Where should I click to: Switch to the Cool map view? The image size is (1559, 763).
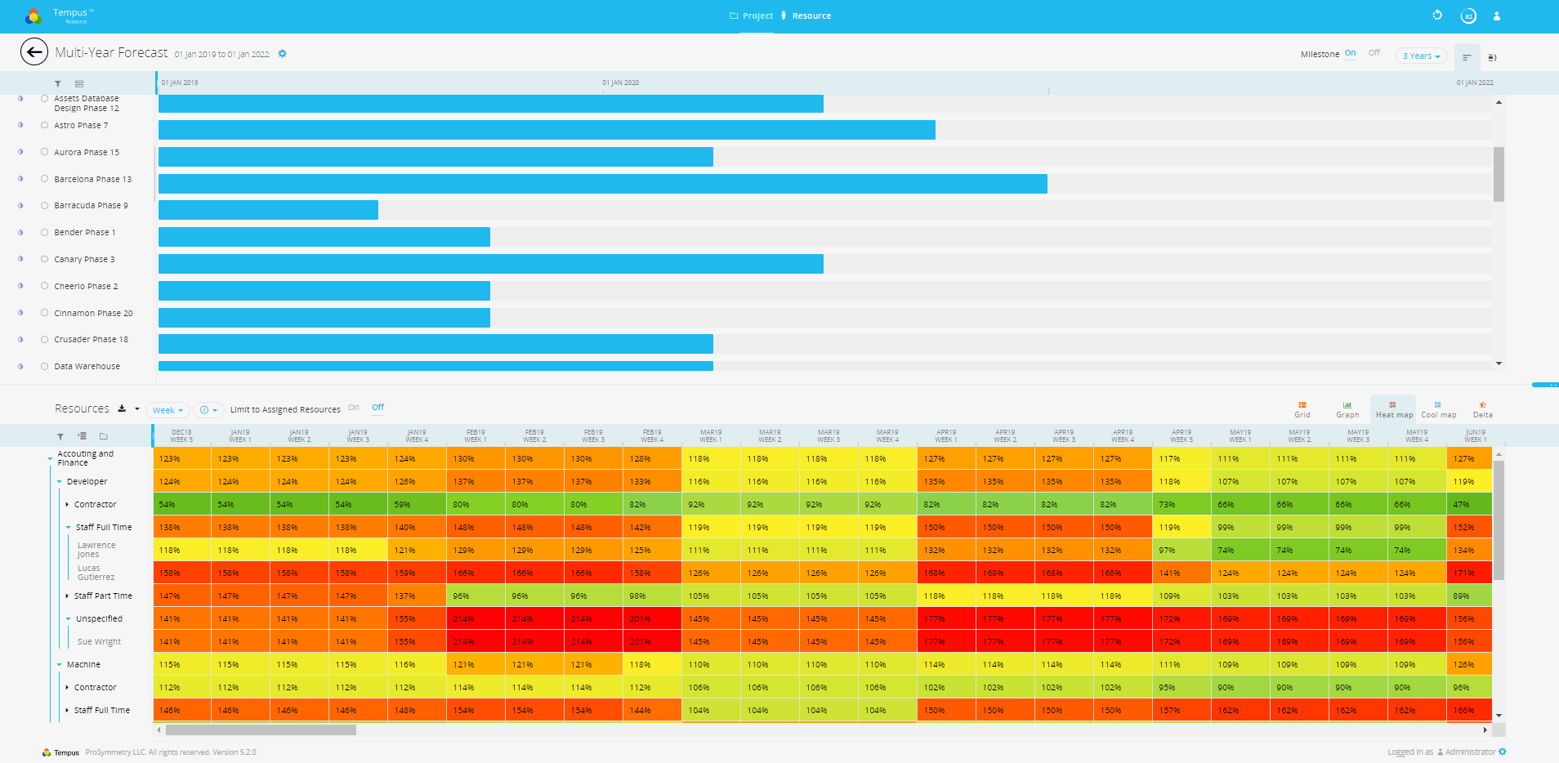click(1438, 409)
